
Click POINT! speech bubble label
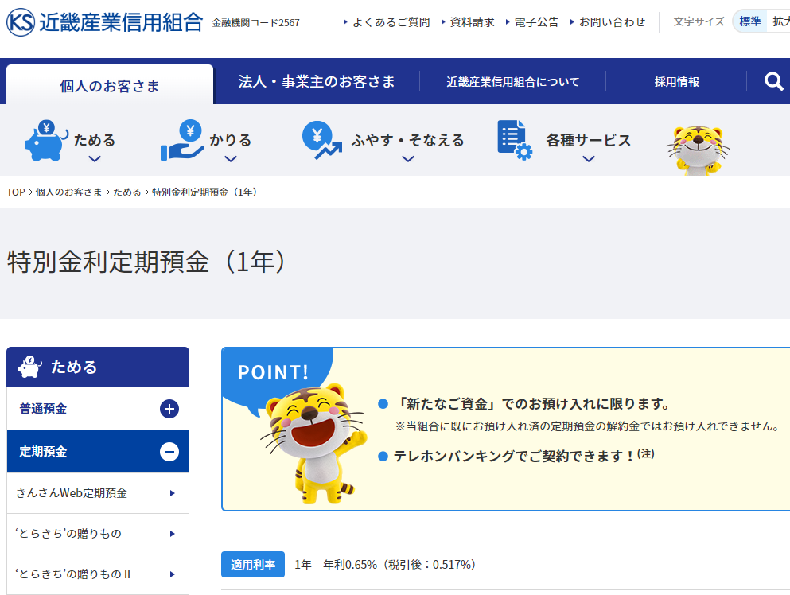coord(273,372)
